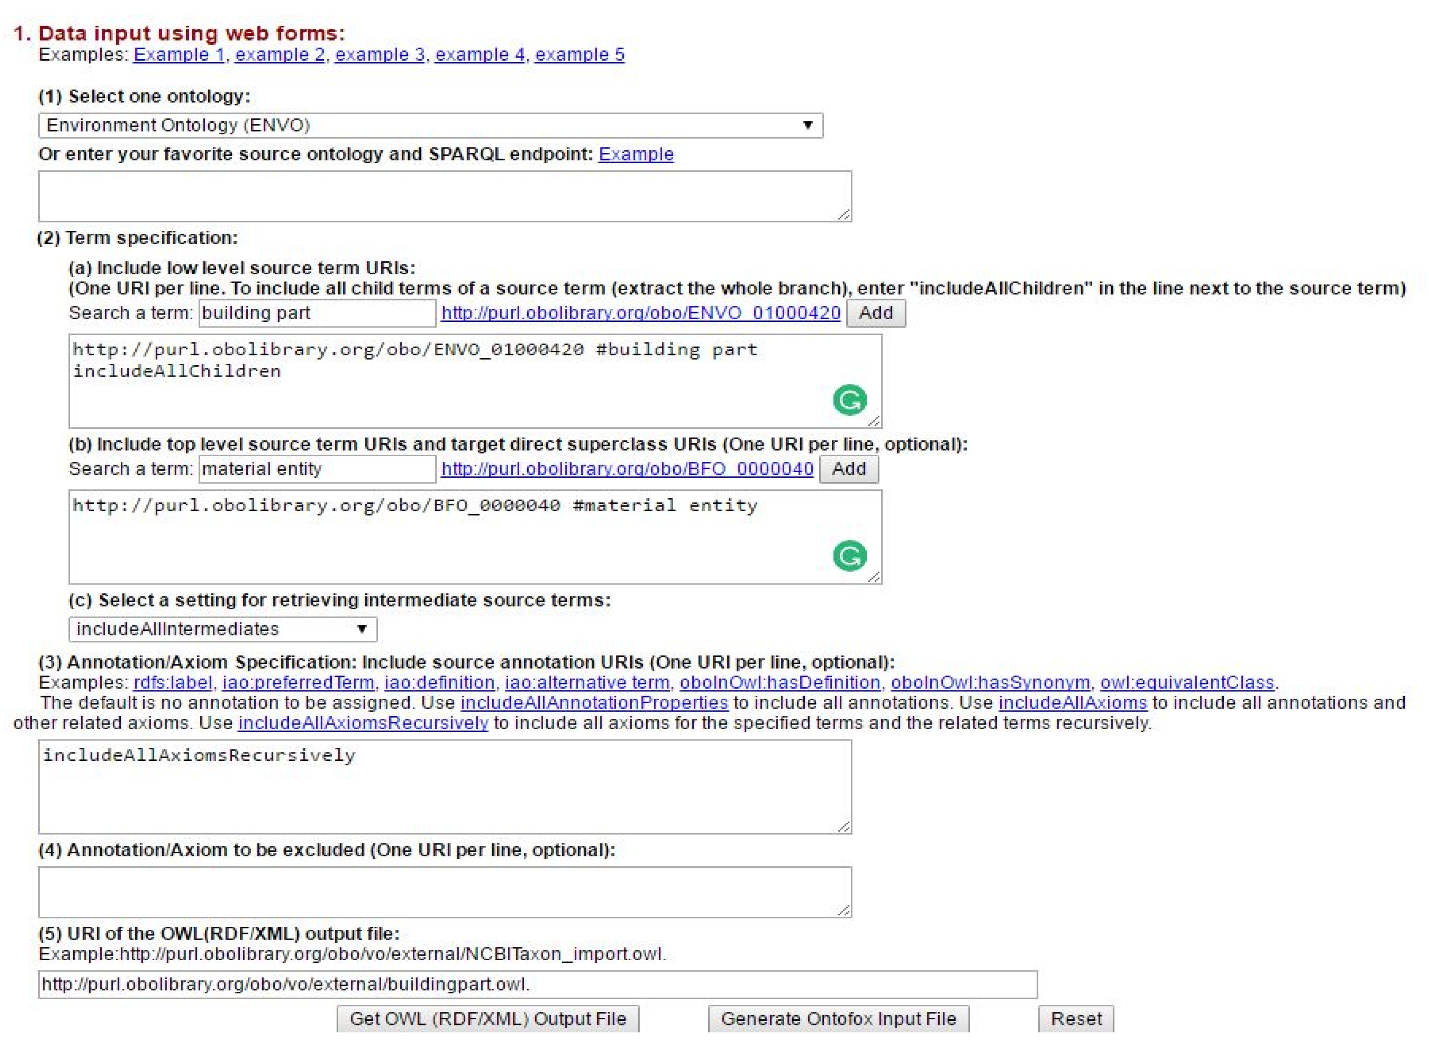Click Add button next to BFO_0000040 link

point(848,469)
